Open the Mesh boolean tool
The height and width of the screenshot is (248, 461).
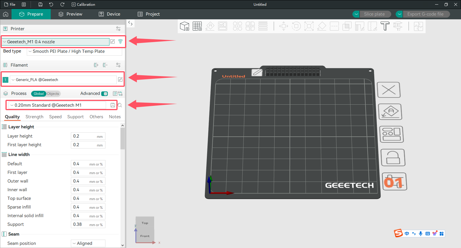pos(347,26)
